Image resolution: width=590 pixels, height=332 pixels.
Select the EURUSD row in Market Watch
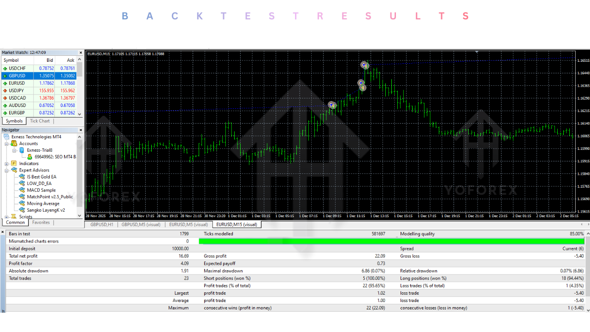click(x=17, y=83)
